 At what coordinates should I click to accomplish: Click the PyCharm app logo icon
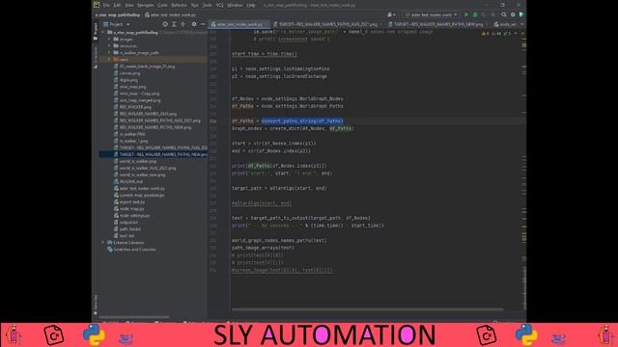(x=97, y=5)
